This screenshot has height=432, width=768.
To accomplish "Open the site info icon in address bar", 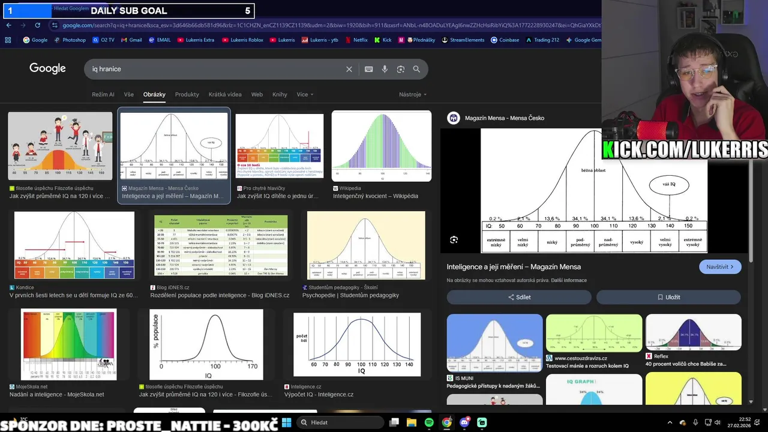I will click(55, 25).
